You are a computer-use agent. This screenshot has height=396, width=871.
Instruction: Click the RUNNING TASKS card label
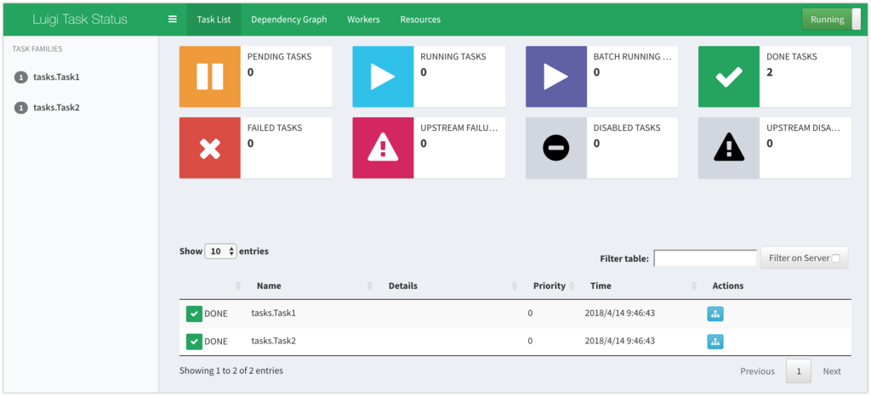tap(453, 57)
